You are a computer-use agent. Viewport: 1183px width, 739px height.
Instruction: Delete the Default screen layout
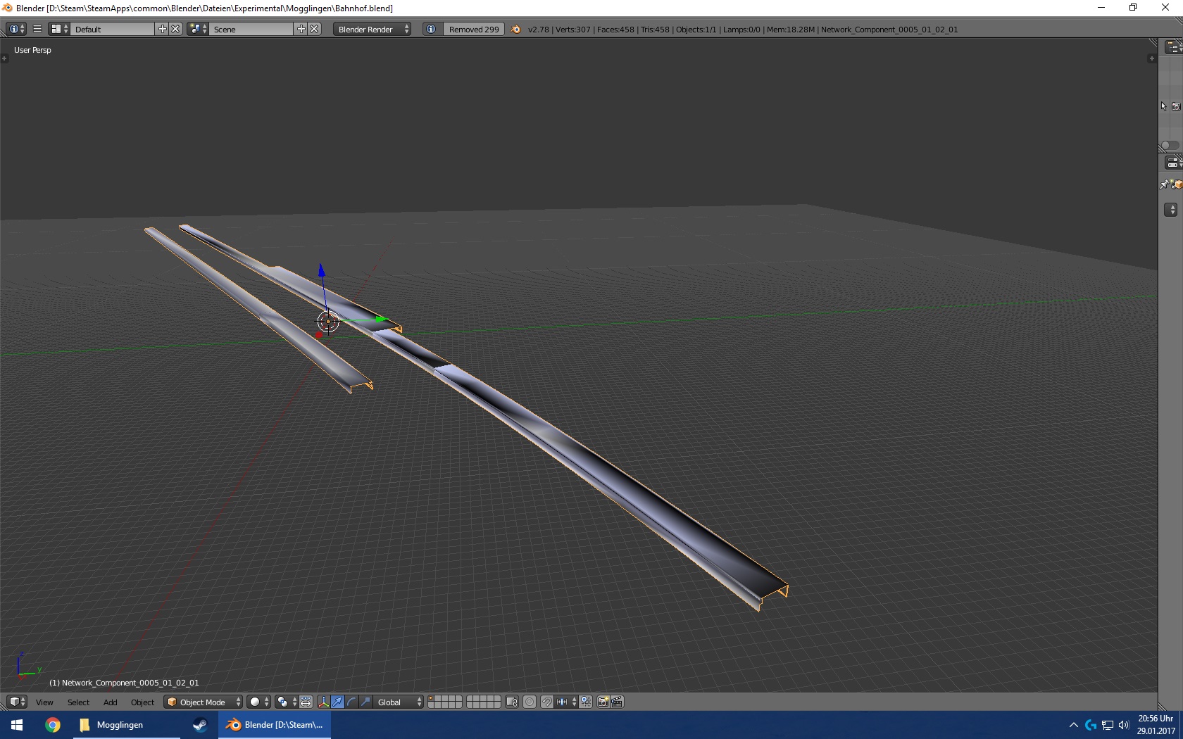click(176, 29)
